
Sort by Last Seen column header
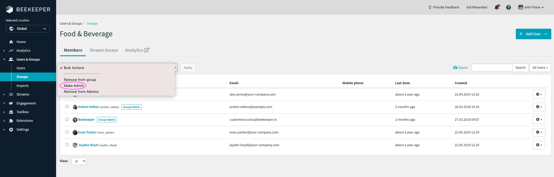402,83
